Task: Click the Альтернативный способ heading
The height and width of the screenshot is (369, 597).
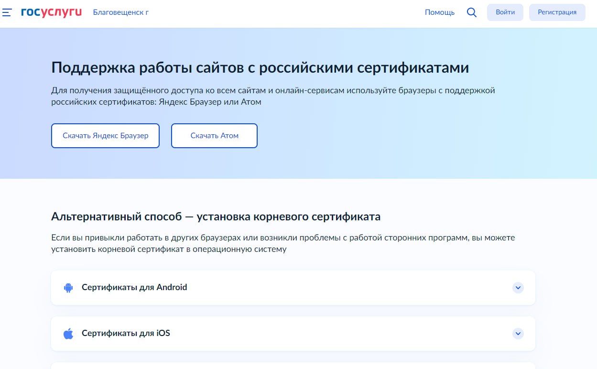Action: point(216,217)
